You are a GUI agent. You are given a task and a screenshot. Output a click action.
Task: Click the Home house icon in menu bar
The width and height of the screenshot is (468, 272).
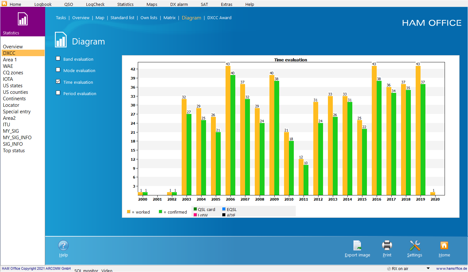4,4
